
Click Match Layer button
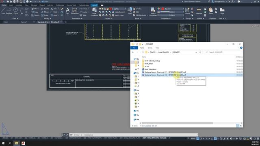(118, 15)
